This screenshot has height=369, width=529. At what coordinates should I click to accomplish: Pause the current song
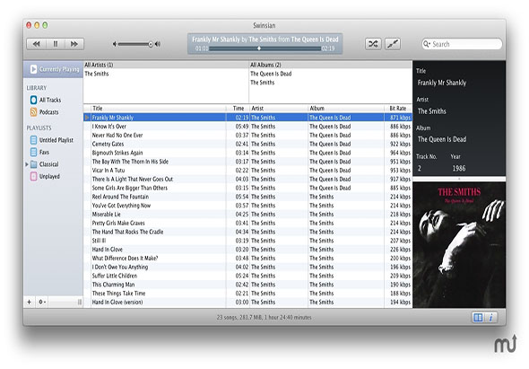[x=56, y=44]
